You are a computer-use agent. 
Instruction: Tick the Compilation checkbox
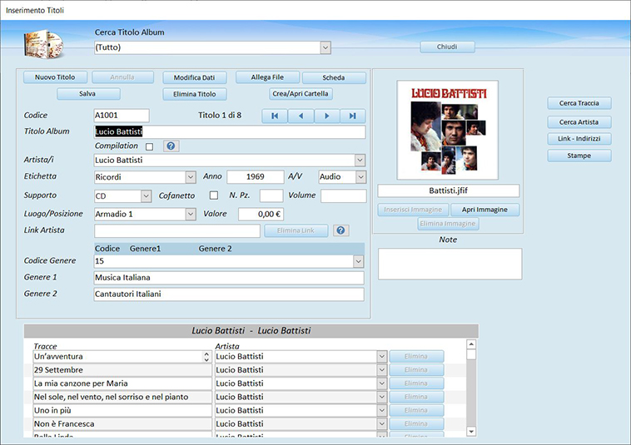[149, 146]
